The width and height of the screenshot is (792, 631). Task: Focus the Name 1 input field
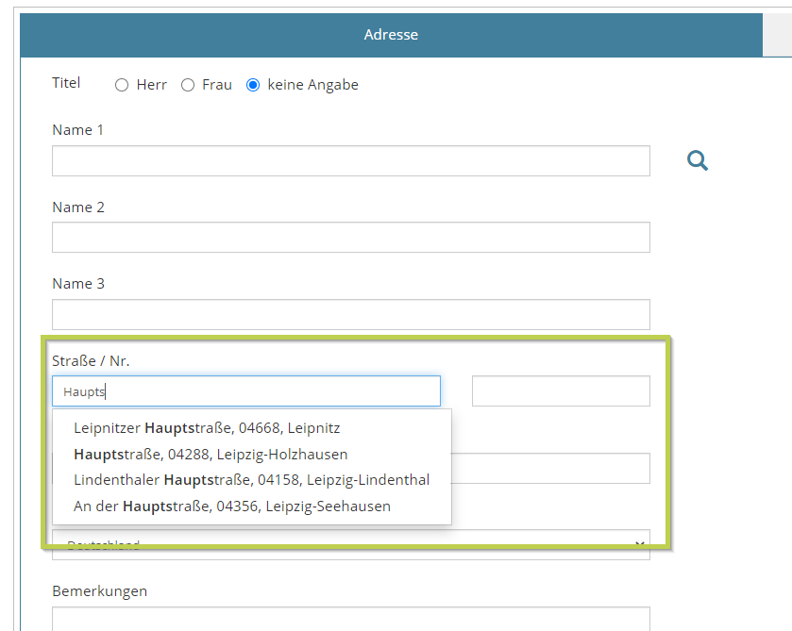[350, 161]
